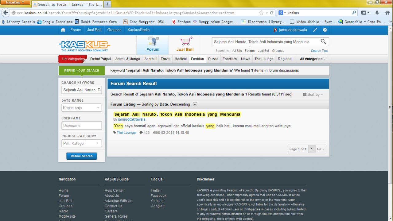Open the Foodism category
393x221 pixels.
point(230,59)
